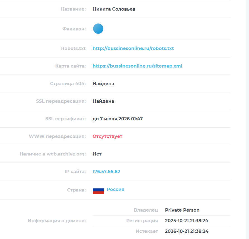Open the sitemap.xml link
Image resolution: width=249 pixels, height=239 pixels.
click(x=137, y=66)
